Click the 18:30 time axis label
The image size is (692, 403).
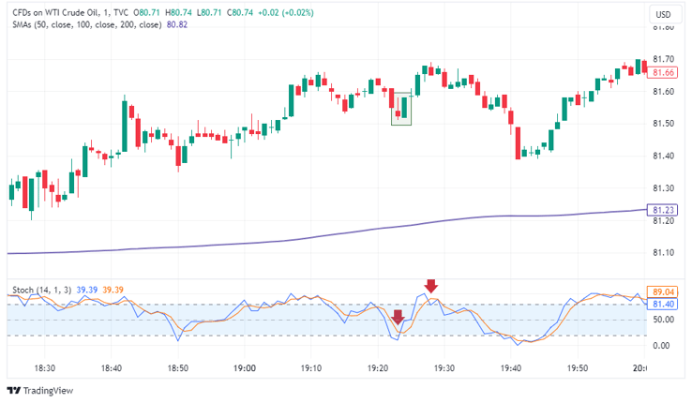pos(45,367)
